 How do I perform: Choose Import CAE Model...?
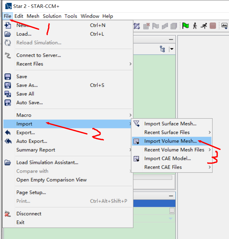(172, 159)
